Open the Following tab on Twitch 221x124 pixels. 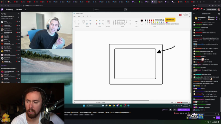(x=9, y=9)
